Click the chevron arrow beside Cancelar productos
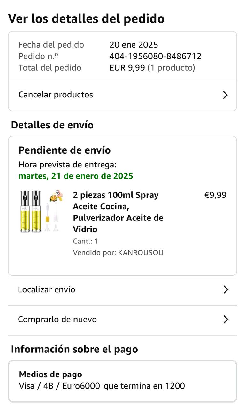Image resolution: width=245 pixels, height=409 pixels. pyautogui.click(x=225, y=95)
